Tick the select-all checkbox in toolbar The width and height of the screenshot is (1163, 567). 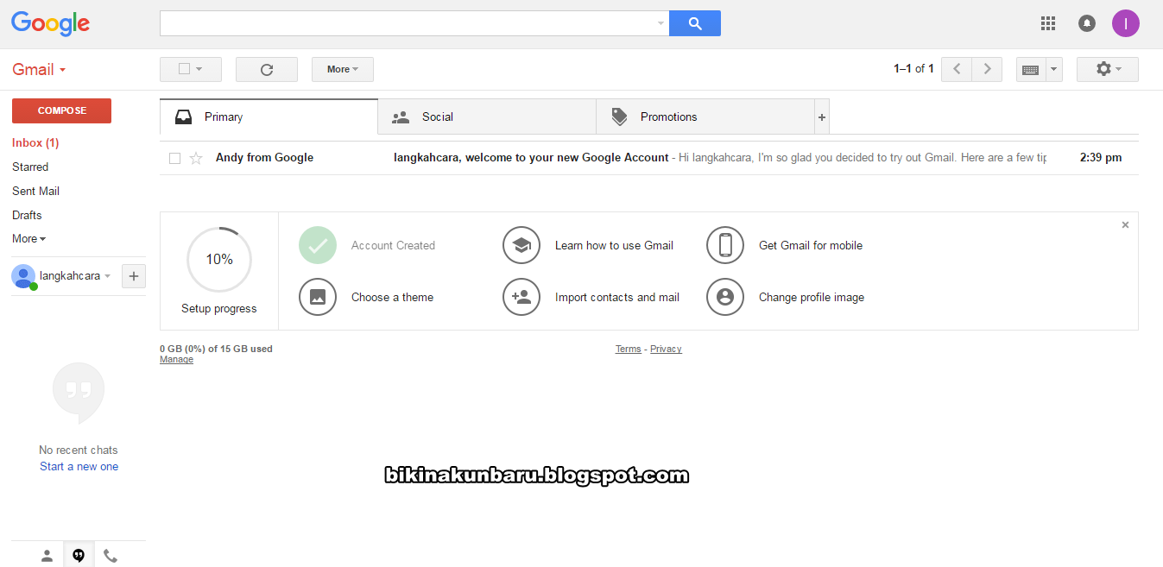184,69
